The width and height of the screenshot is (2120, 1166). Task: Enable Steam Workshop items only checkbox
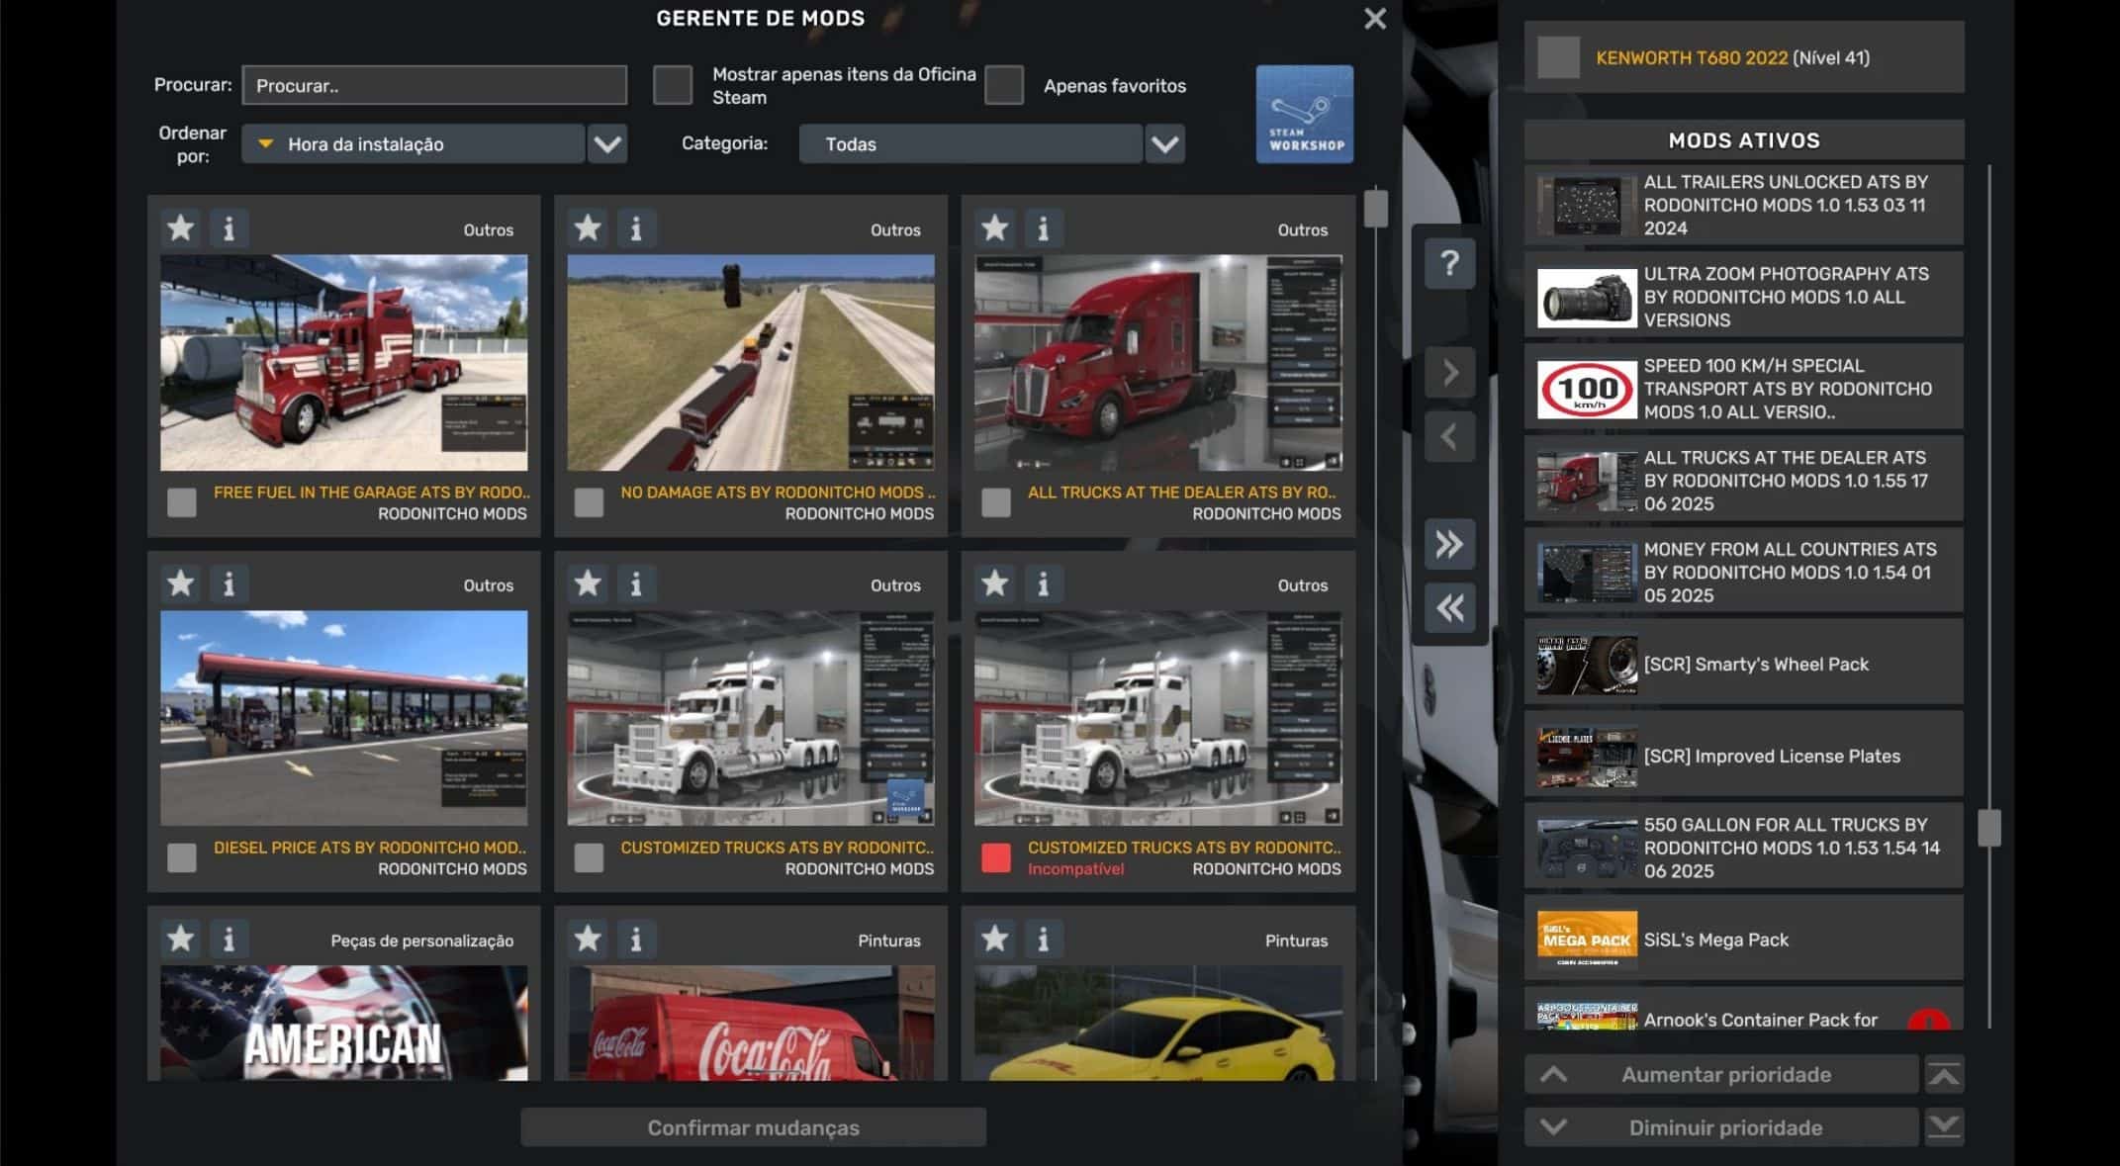click(673, 85)
